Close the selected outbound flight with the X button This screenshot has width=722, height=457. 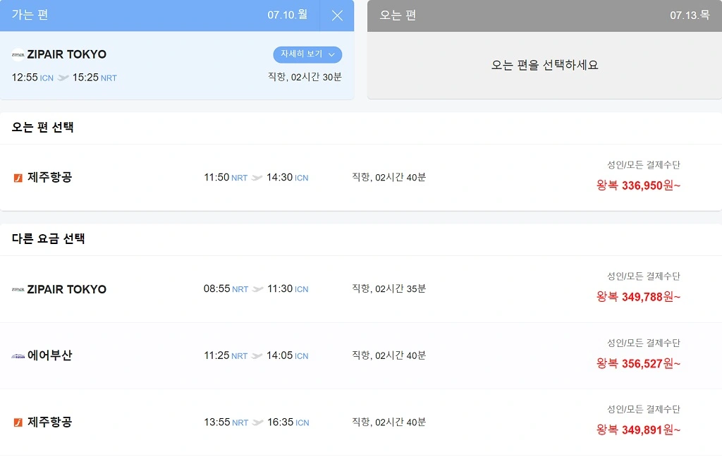pyautogui.click(x=336, y=16)
